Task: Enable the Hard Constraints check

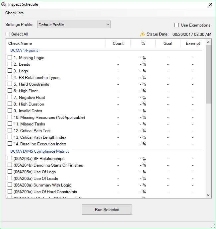Action: 10,84
